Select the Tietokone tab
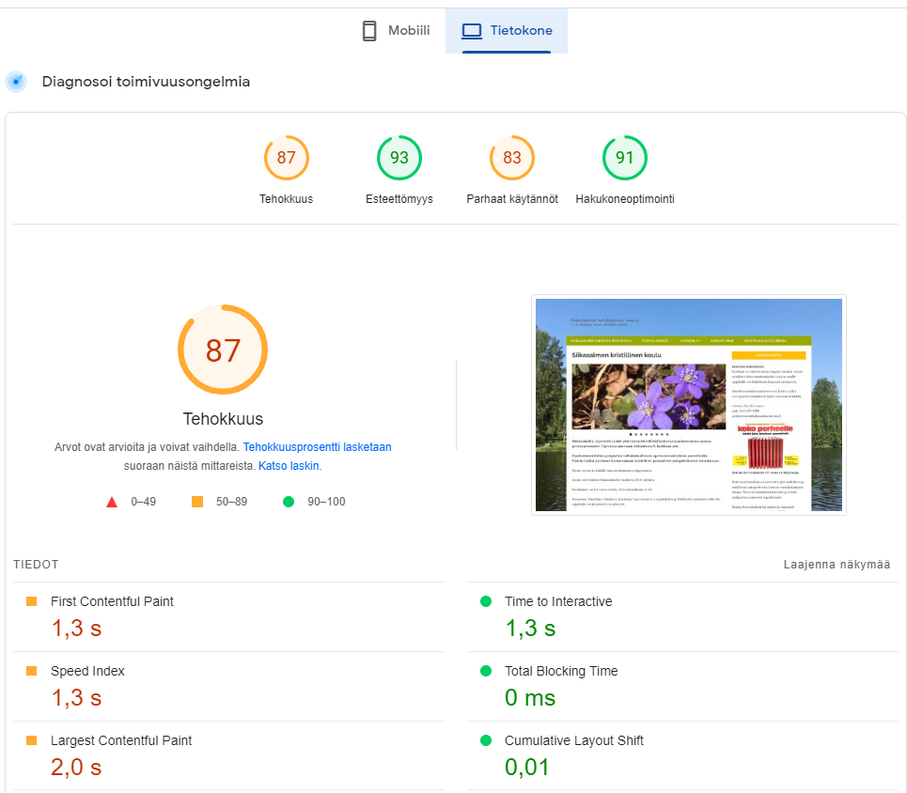The width and height of the screenshot is (907, 793). [507, 31]
